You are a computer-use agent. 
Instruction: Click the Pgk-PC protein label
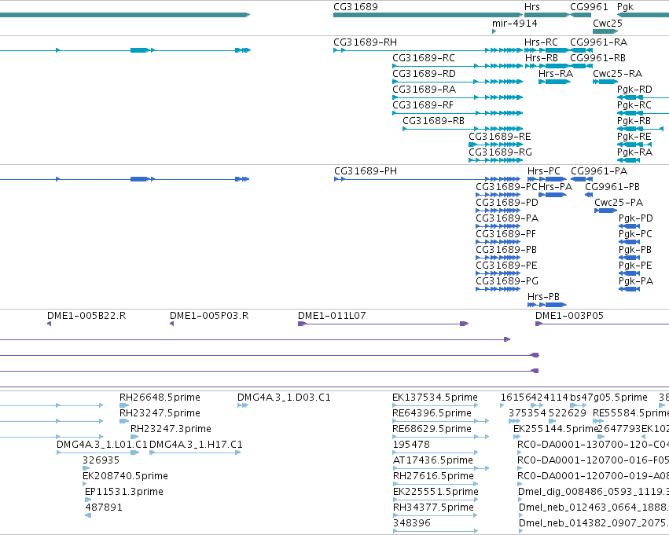pyautogui.click(x=635, y=234)
